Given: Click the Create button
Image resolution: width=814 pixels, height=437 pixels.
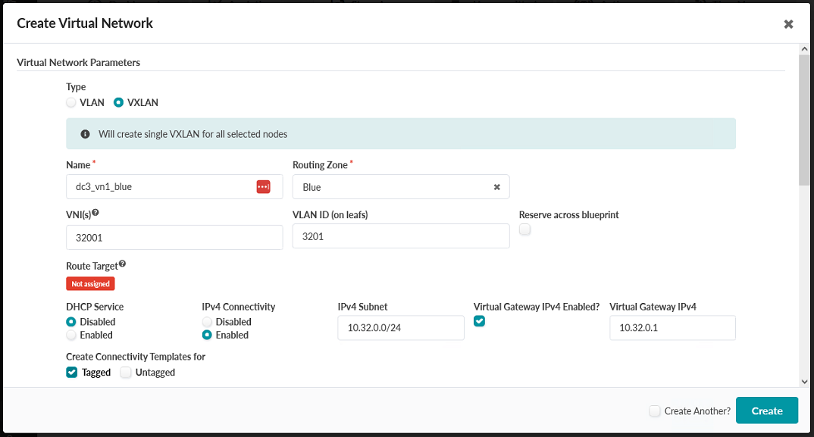Looking at the screenshot, I should click(x=766, y=410).
